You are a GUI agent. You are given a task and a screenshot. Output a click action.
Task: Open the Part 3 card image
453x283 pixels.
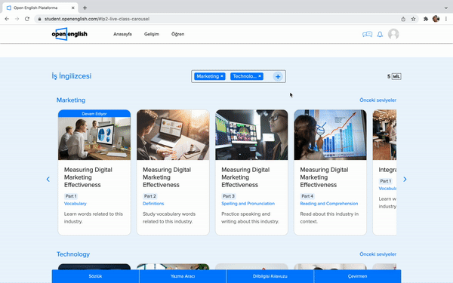[251, 135]
